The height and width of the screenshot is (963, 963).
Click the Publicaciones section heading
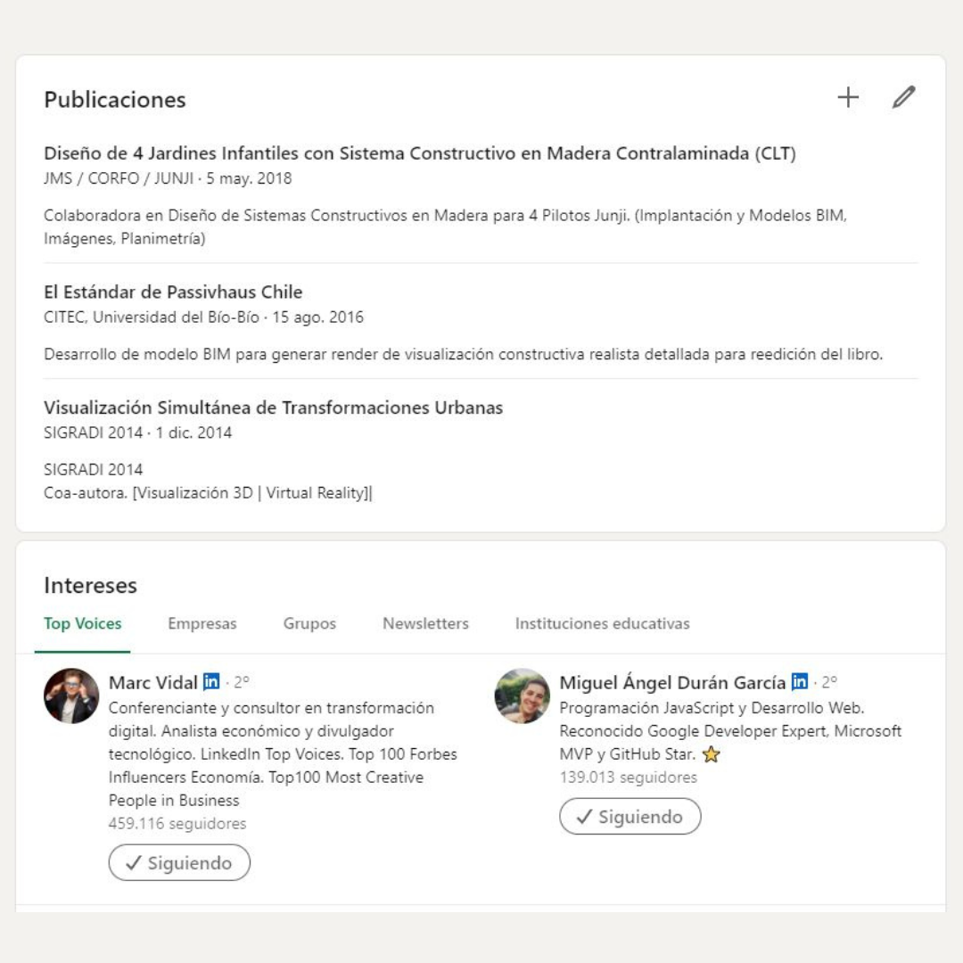(115, 100)
